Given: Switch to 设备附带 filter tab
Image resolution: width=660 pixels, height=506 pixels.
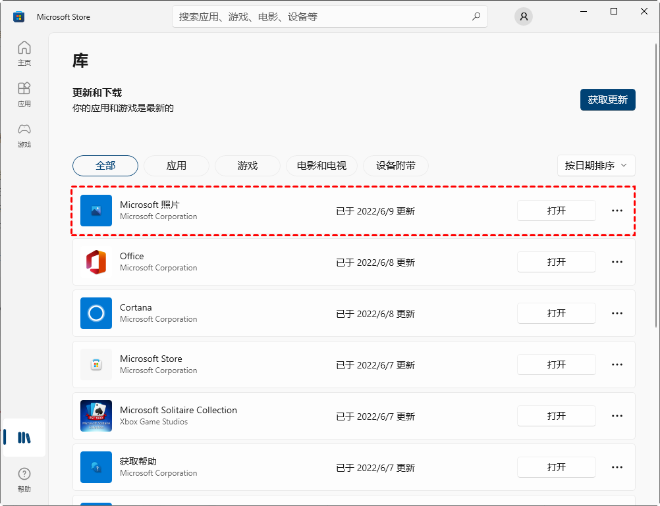Looking at the screenshot, I should click(x=396, y=166).
